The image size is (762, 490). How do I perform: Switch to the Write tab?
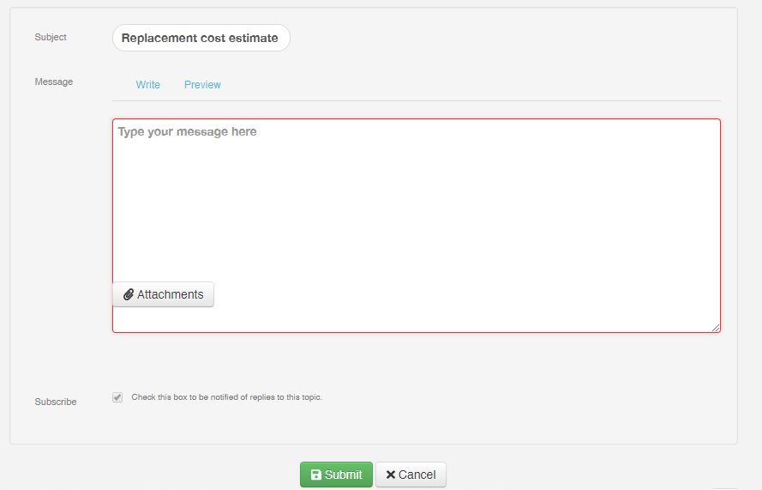tap(148, 85)
